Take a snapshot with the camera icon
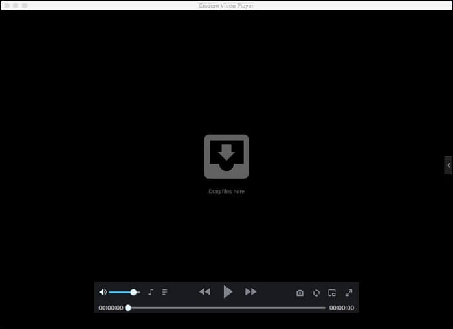This screenshot has width=453, height=329. pos(300,293)
